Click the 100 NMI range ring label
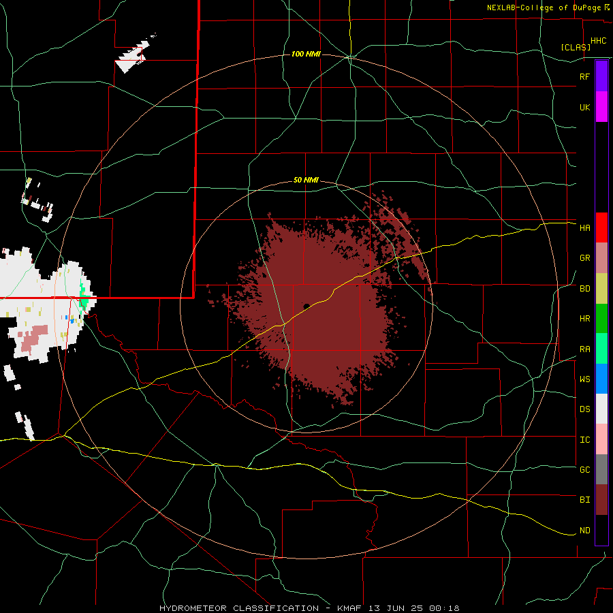 306,54
